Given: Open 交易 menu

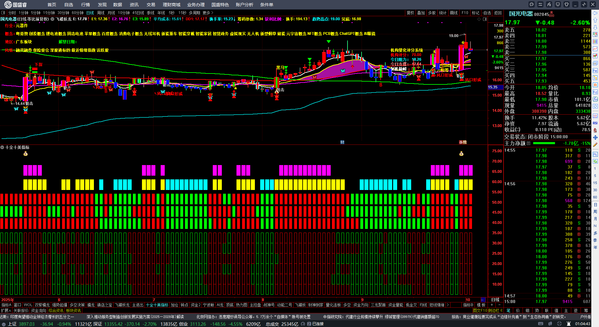Looking at the screenshot, I should tap(151, 5).
